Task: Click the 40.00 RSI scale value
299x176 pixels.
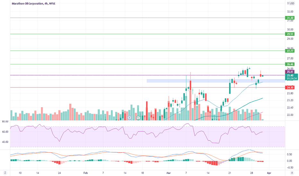Action: pyautogui.click(x=5, y=142)
